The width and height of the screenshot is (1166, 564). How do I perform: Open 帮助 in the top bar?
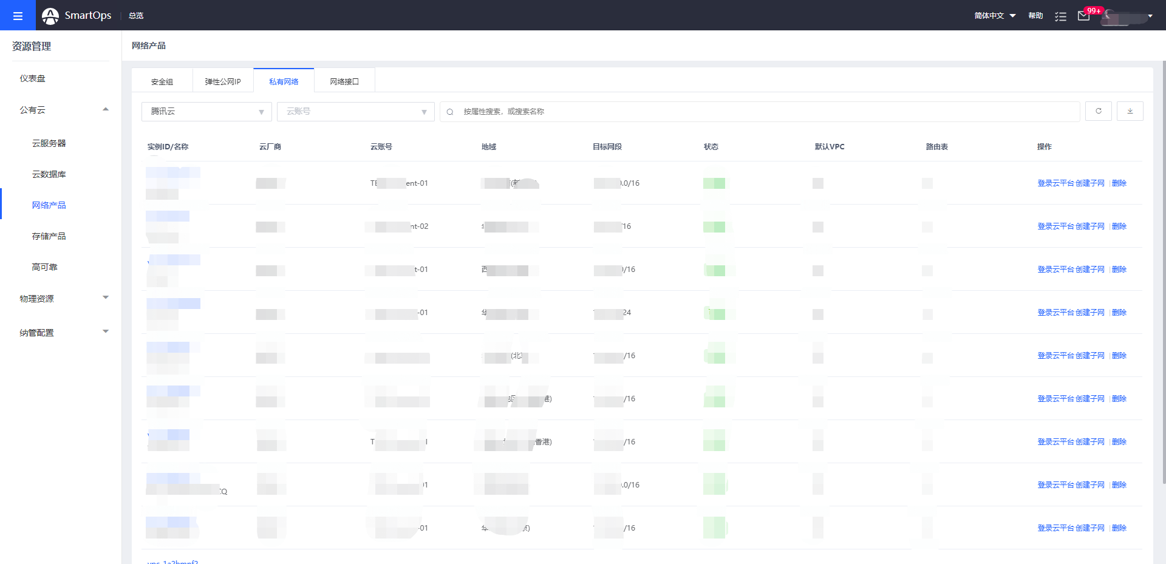pos(1035,16)
